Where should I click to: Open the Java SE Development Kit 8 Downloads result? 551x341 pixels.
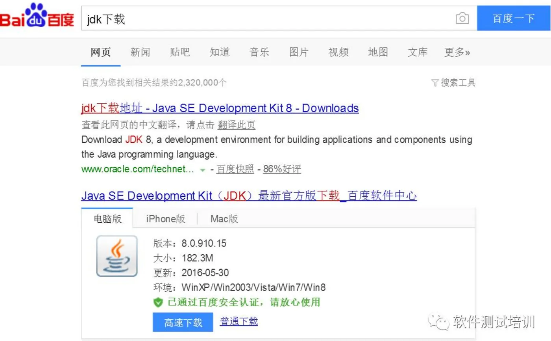pos(220,108)
